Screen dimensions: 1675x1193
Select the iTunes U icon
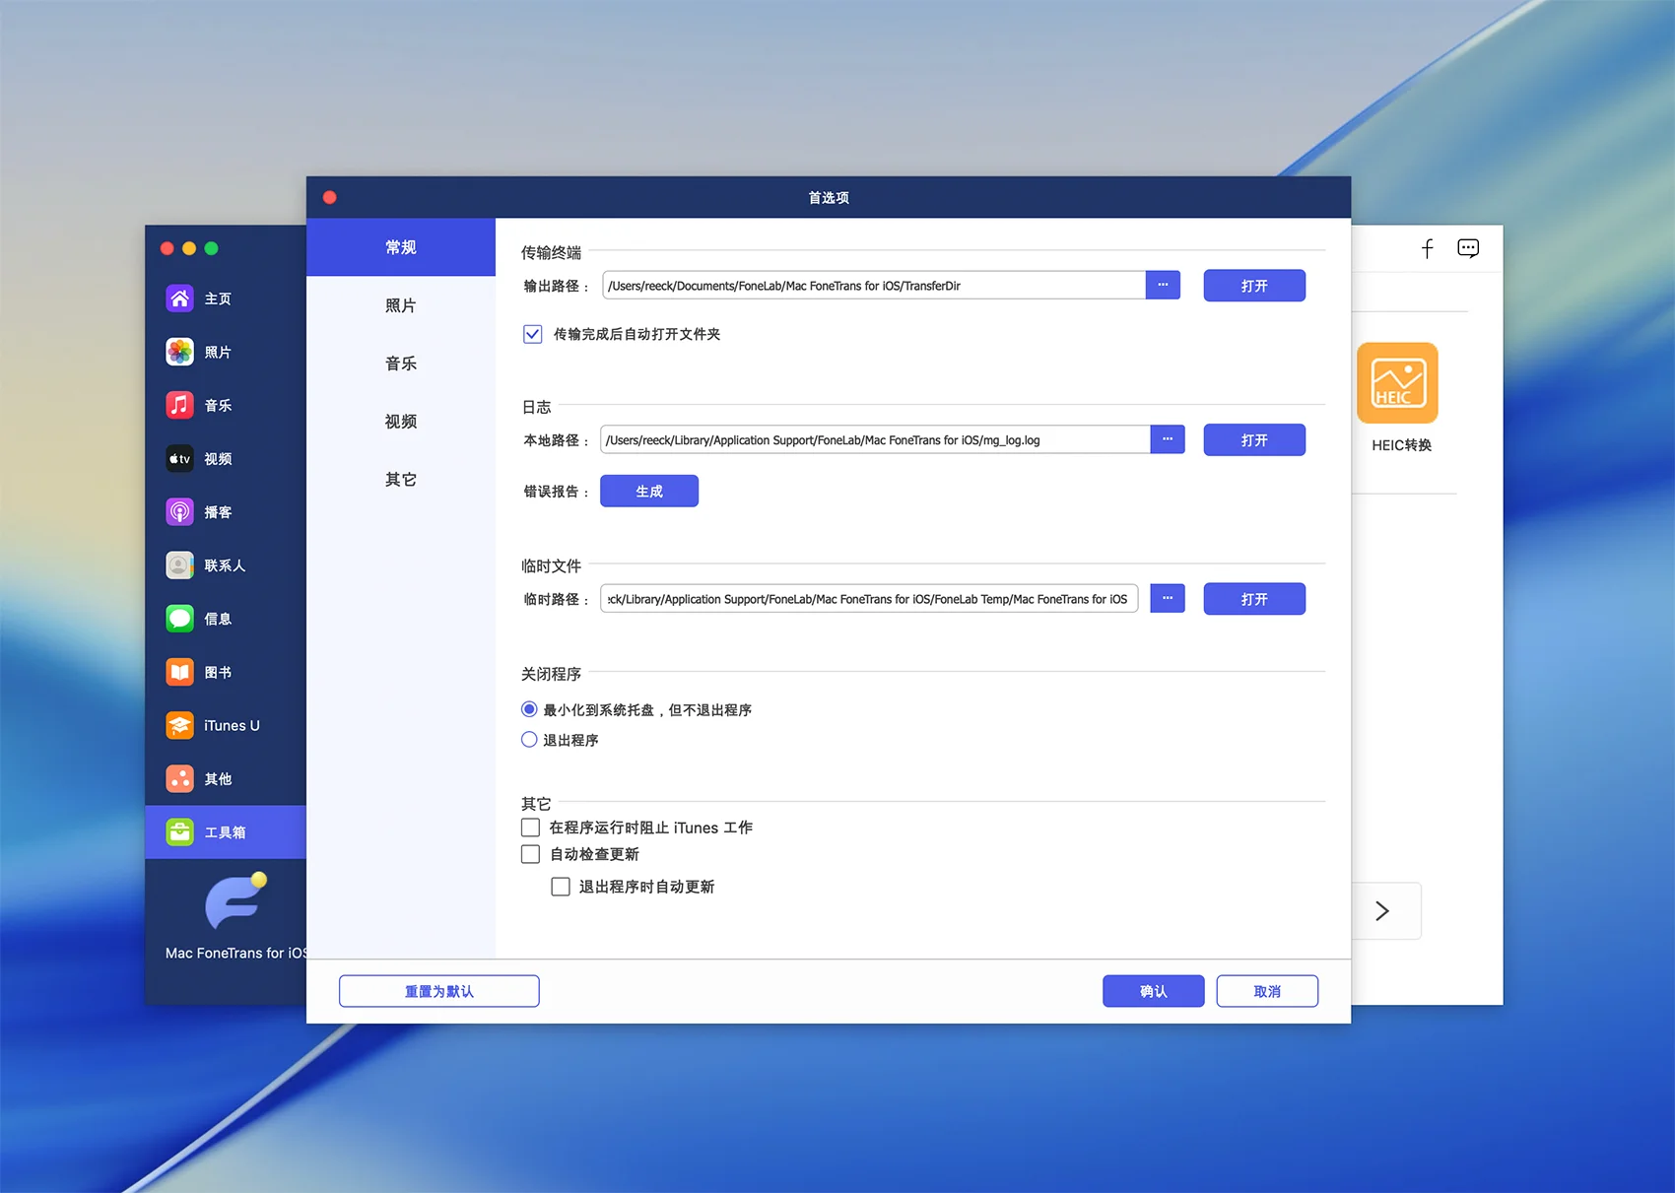click(179, 725)
